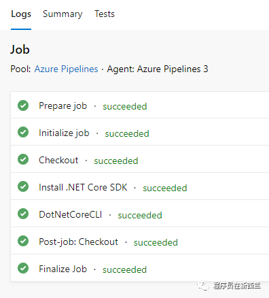The image size is (269, 298).
Task: Click the green check icon beside Prepare job
Action: 23,105
